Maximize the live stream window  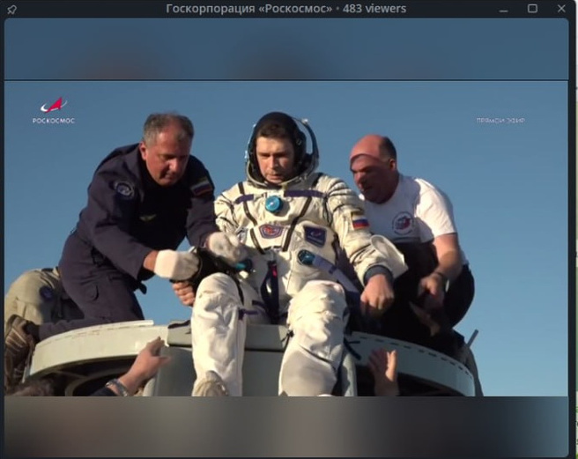click(532, 9)
